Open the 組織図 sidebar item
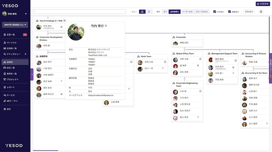Screen dimensions: 272x152 point(15,62)
